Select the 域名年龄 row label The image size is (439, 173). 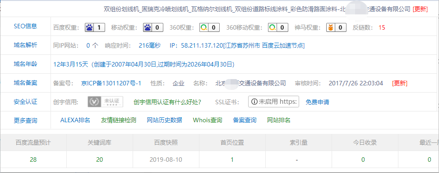(x=25, y=64)
